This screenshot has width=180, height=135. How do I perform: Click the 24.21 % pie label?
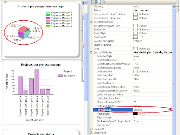click(x=35, y=38)
